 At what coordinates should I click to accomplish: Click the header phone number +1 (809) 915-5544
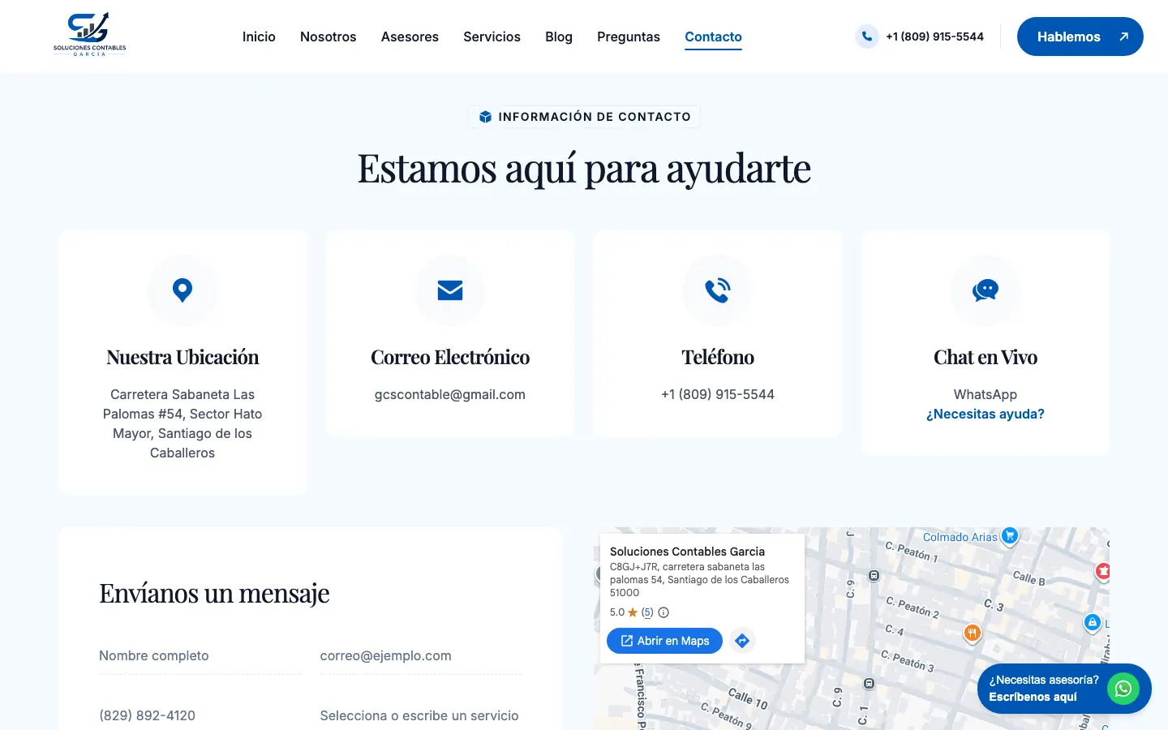point(934,36)
